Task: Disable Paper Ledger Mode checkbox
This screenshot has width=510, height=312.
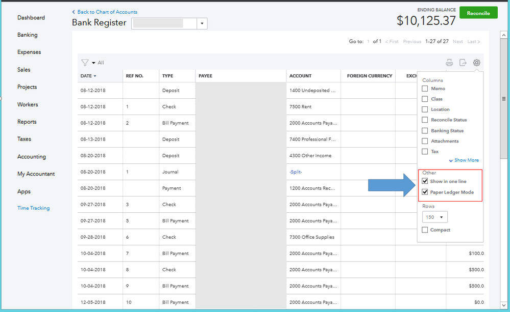Action: [425, 192]
